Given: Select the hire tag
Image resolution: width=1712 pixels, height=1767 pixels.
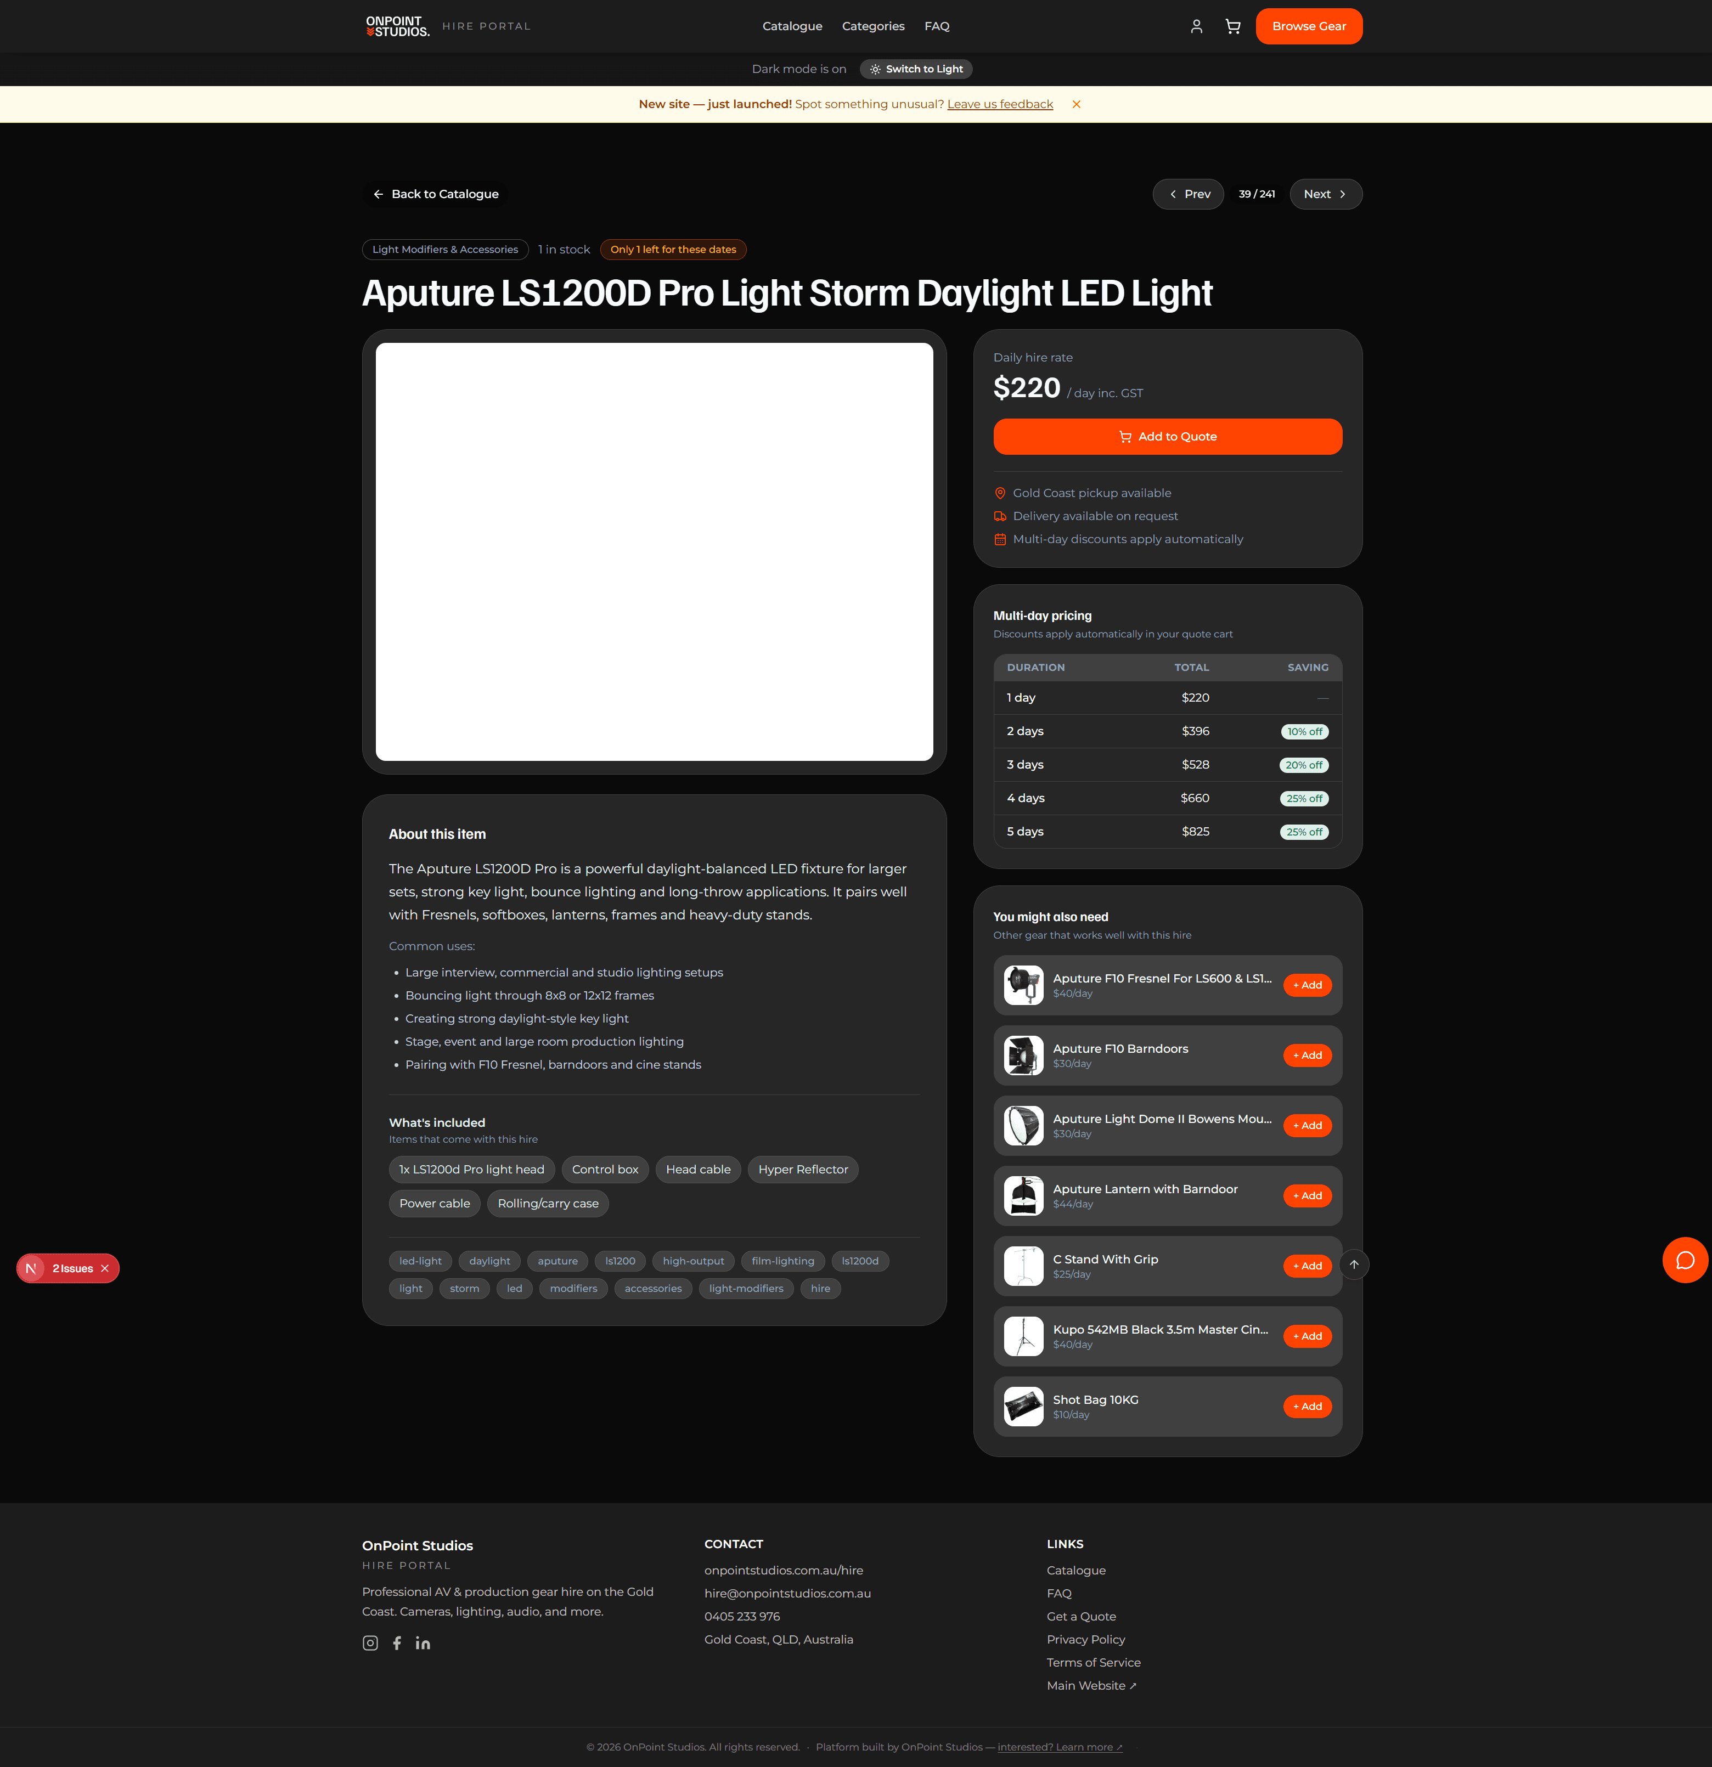Looking at the screenshot, I should [x=820, y=1289].
